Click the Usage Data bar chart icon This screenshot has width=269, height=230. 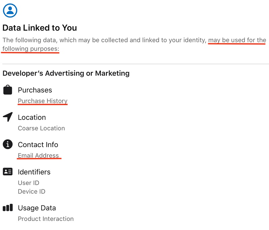tap(8, 208)
